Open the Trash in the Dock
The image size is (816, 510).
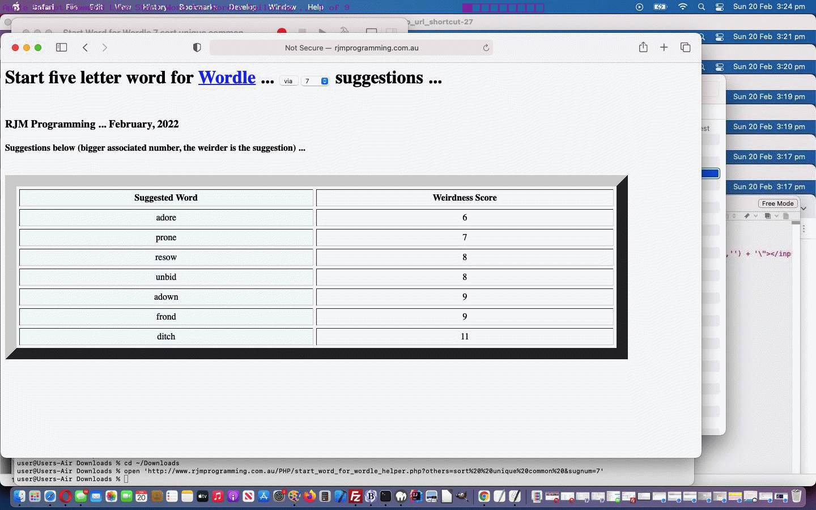tap(796, 496)
